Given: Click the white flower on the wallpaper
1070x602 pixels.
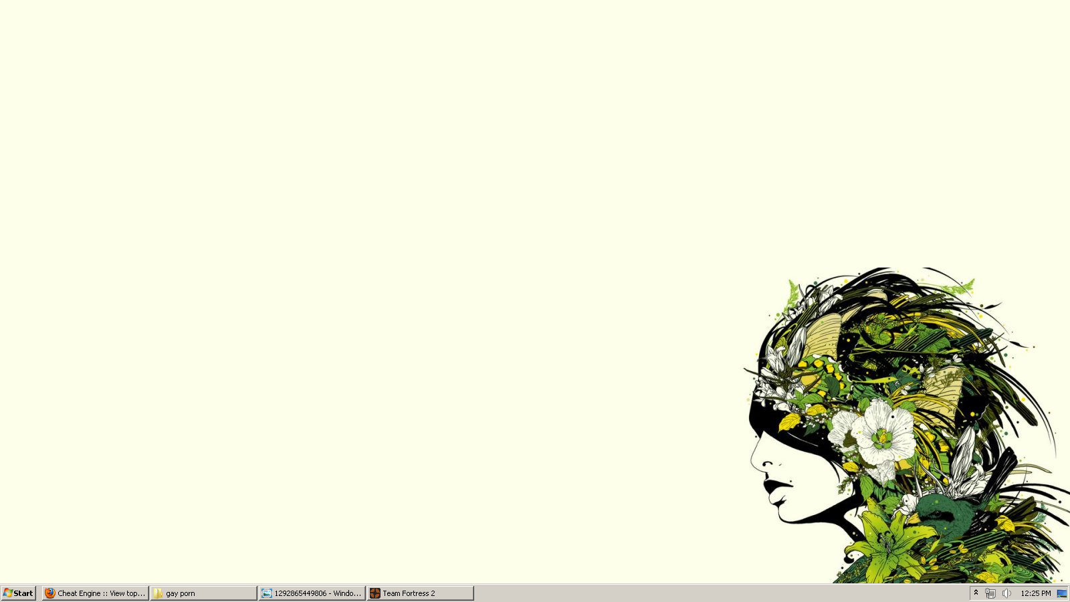Looking at the screenshot, I should click(x=883, y=435).
